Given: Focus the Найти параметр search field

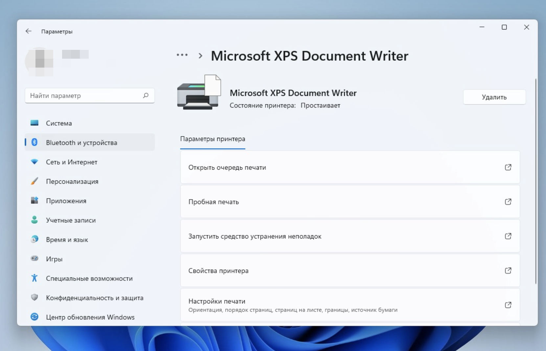Looking at the screenshot, I should click(x=90, y=95).
